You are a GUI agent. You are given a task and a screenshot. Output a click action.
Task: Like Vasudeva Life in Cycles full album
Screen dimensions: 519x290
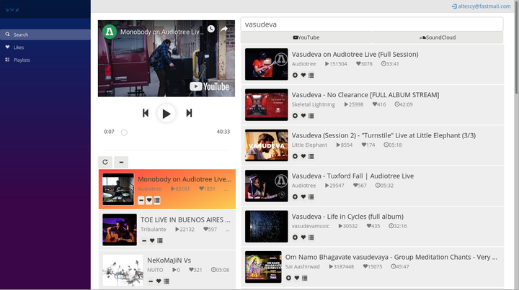(x=303, y=237)
